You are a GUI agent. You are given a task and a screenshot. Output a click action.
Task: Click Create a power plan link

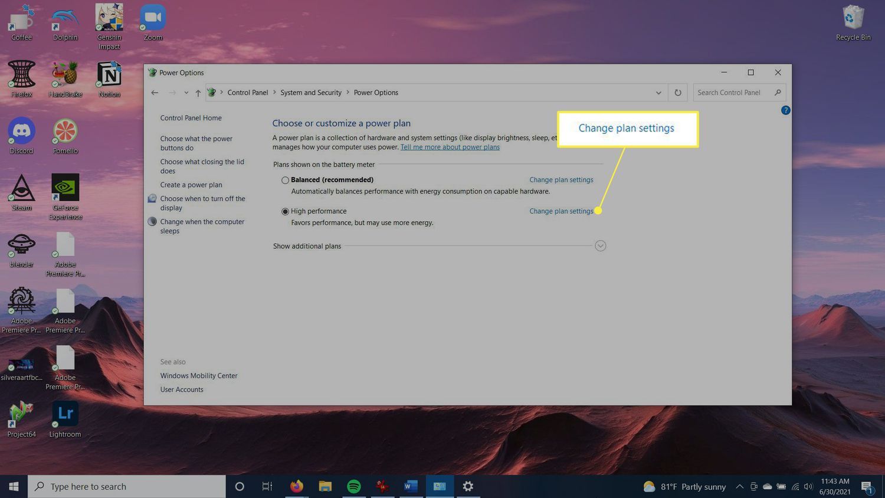click(191, 185)
